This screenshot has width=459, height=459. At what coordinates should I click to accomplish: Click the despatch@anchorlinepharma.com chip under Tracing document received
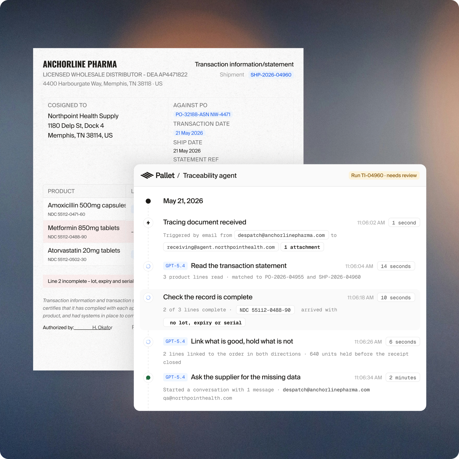coord(281,235)
